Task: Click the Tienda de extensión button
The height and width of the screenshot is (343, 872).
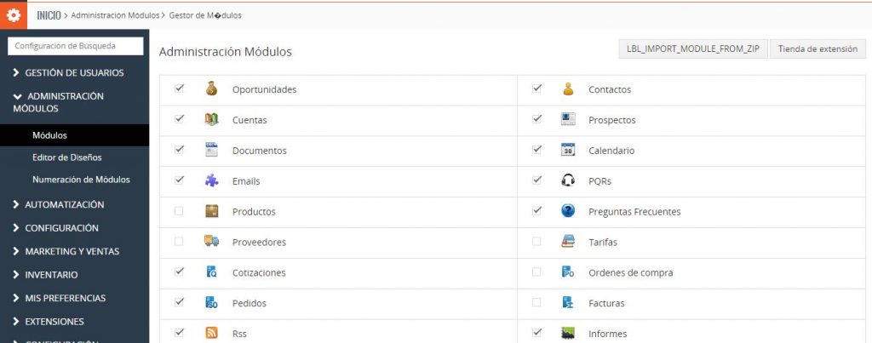Action: coord(817,49)
